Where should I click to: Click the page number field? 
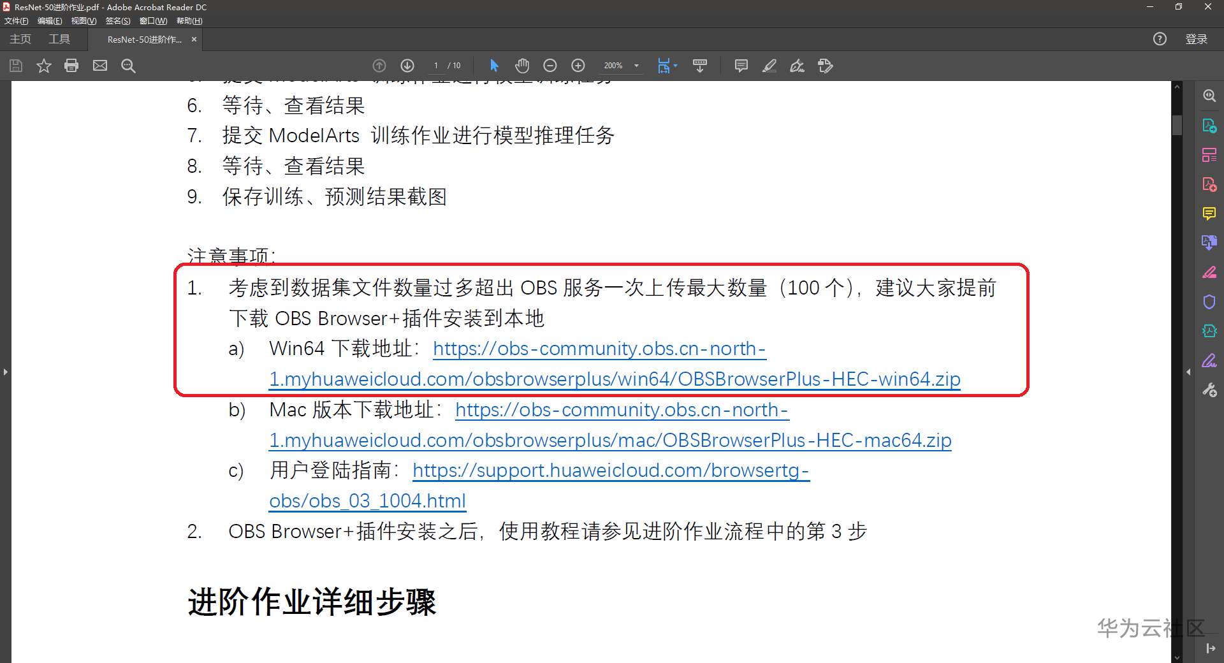pos(436,66)
